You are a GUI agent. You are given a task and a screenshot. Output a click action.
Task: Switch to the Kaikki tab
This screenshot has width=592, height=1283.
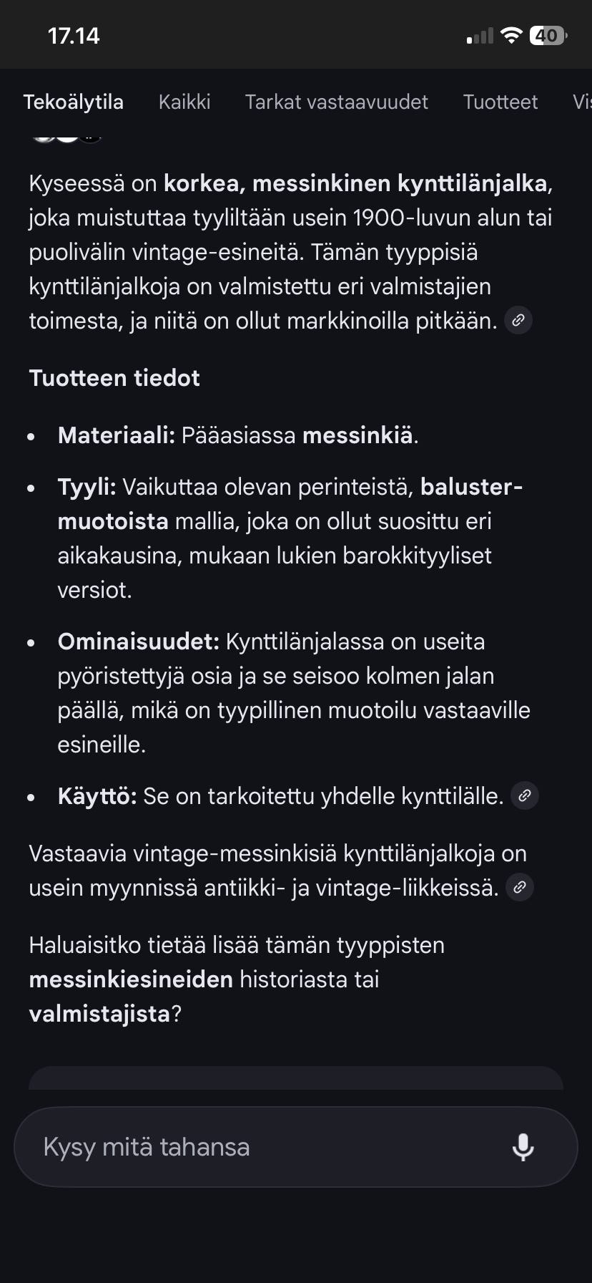pos(184,102)
